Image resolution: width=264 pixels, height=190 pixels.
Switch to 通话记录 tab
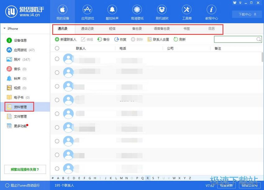click(x=87, y=29)
